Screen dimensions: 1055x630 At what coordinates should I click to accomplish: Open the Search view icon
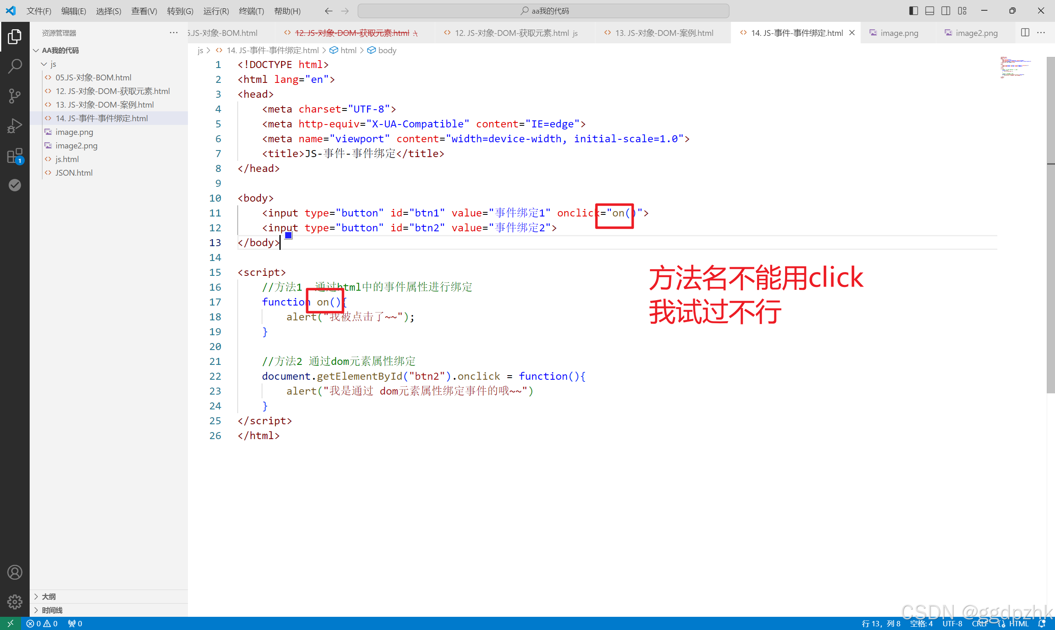[15, 66]
